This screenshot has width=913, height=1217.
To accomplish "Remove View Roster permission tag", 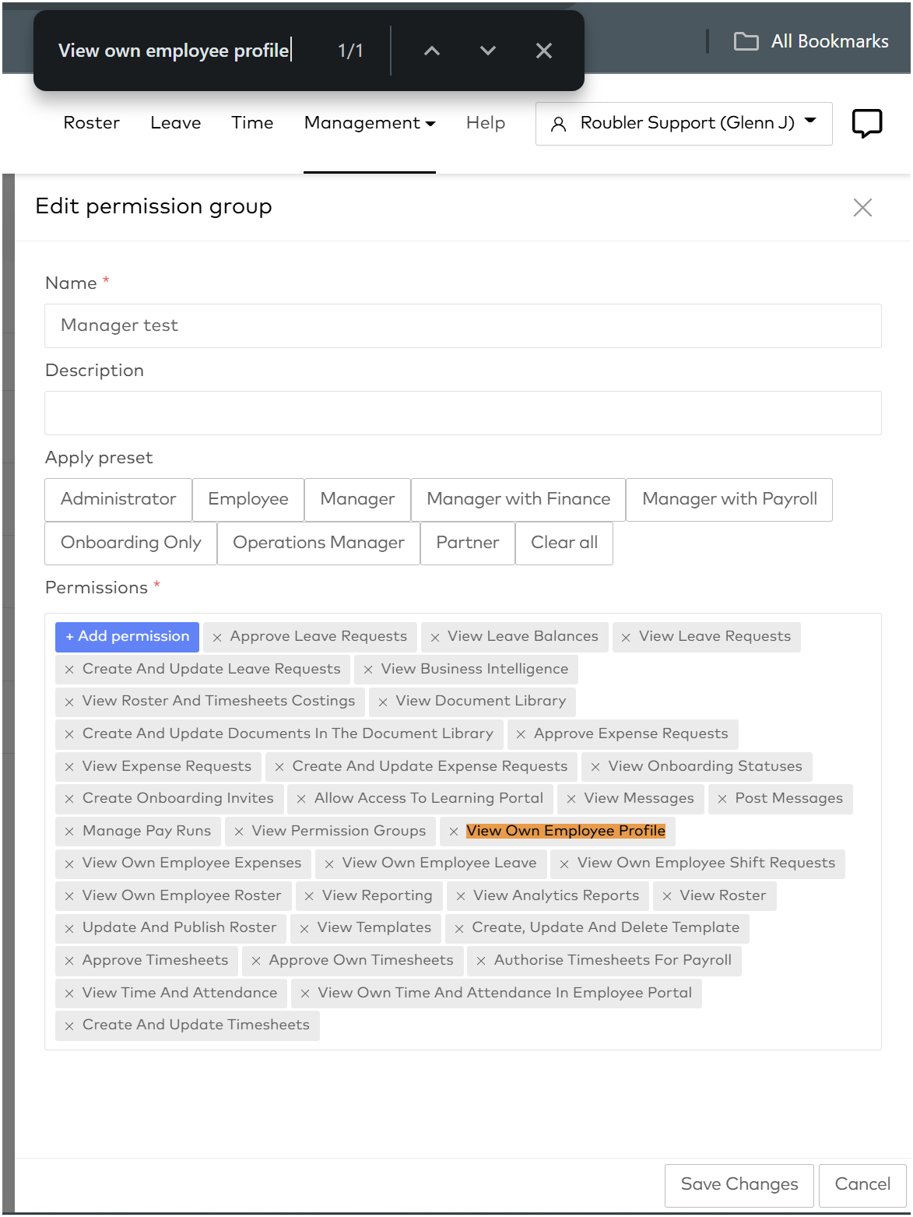I will tap(667, 896).
